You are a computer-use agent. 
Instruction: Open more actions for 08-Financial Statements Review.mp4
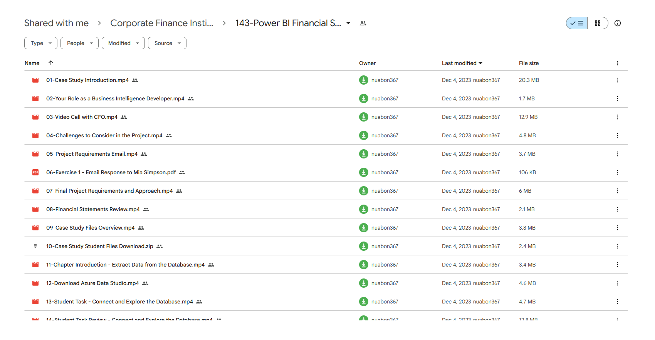click(618, 209)
